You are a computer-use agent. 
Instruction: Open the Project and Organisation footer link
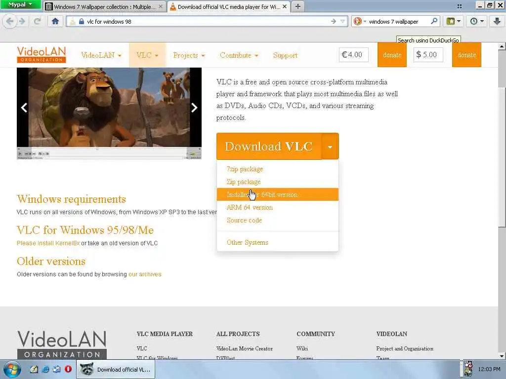pos(405,348)
